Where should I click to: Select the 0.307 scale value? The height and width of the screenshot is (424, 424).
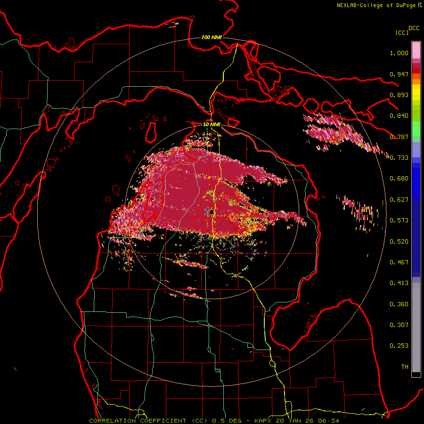(x=399, y=325)
